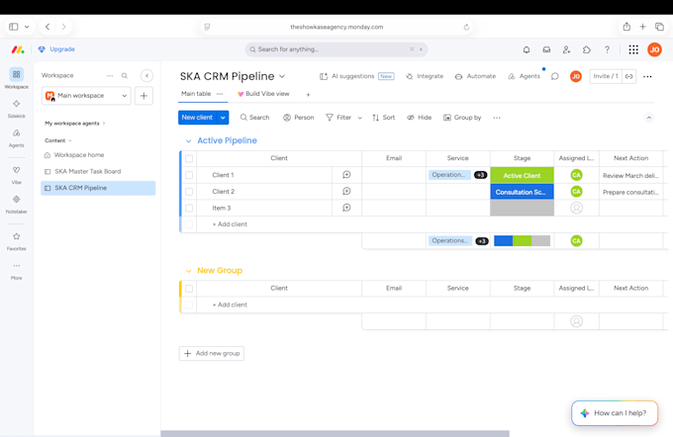The width and height of the screenshot is (673, 437).
Task: Click Consultation Sc... stage status
Action: coord(522,192)
